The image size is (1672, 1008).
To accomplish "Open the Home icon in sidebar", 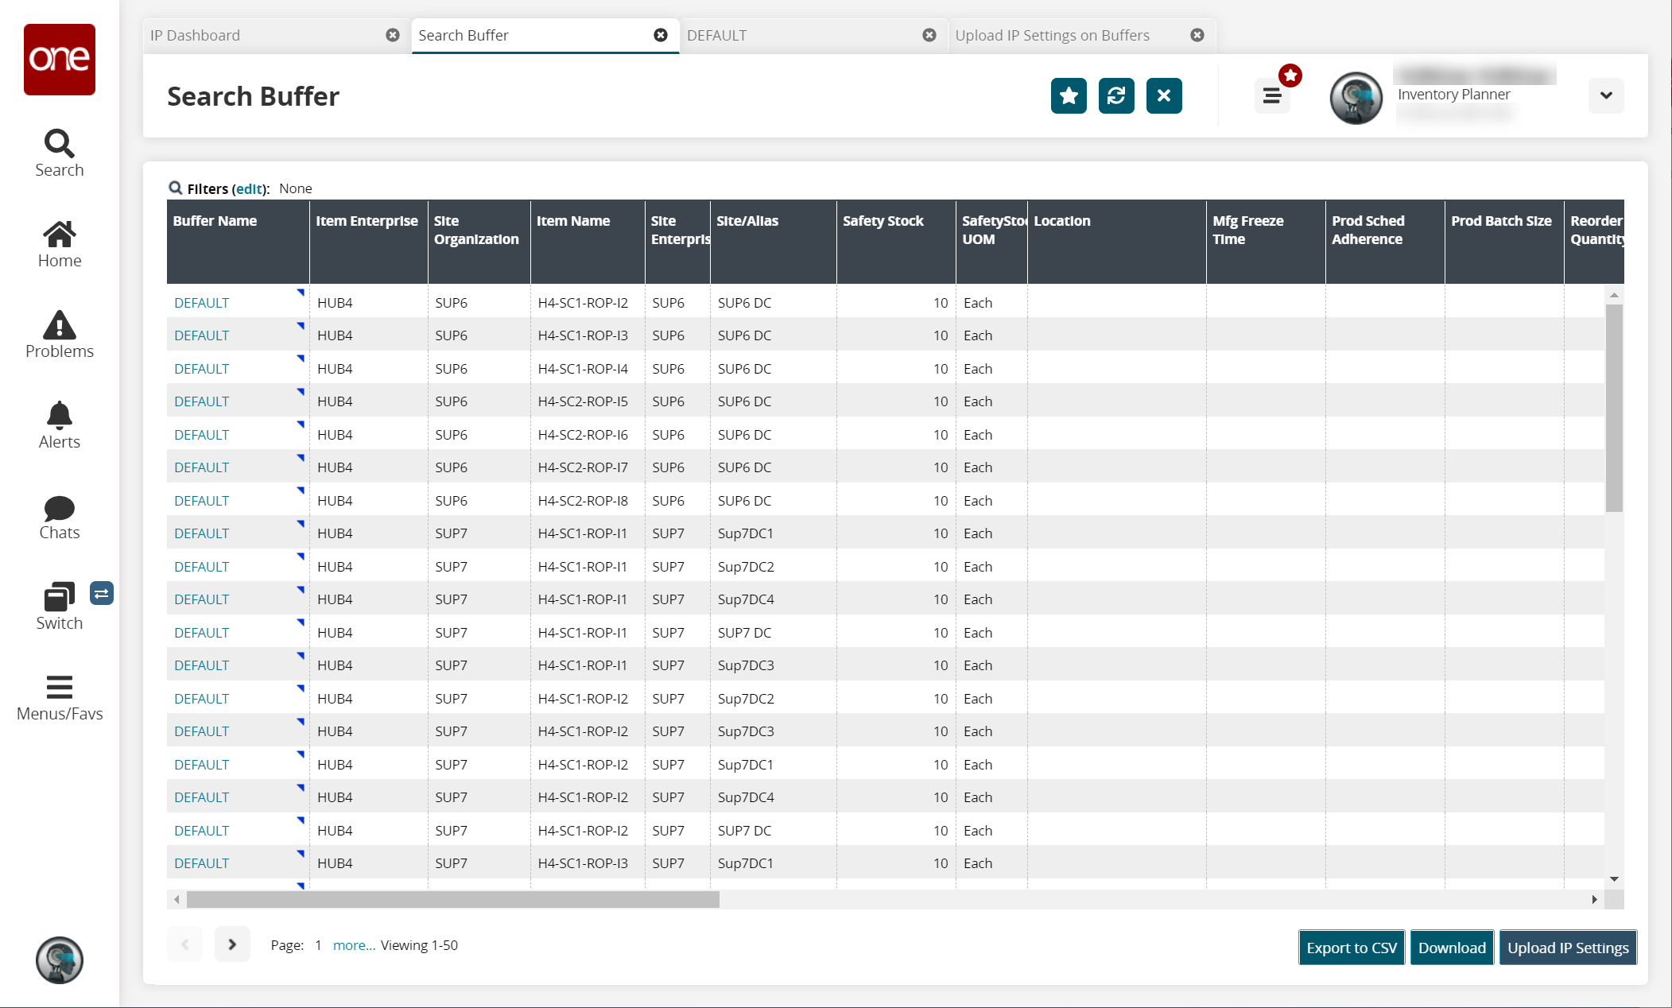I will (59, 235).
